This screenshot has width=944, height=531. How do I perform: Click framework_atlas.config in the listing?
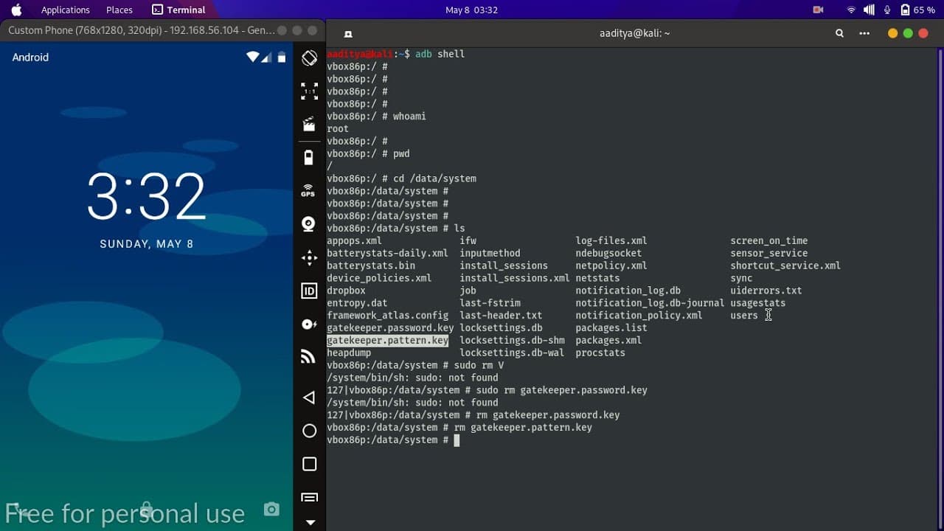[x=388, y=316]
